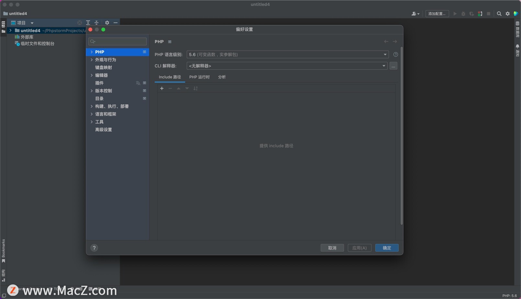Click the OK (确定) button
The width and height of the screenshot is (521, 299).
coord(387,248)
